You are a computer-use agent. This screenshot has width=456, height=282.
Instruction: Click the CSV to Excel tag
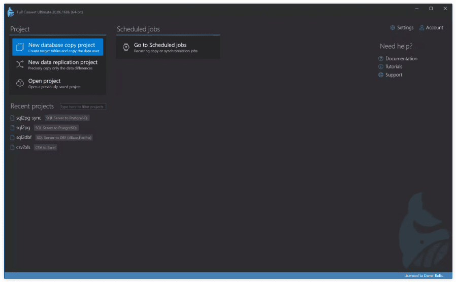(45, 148)
